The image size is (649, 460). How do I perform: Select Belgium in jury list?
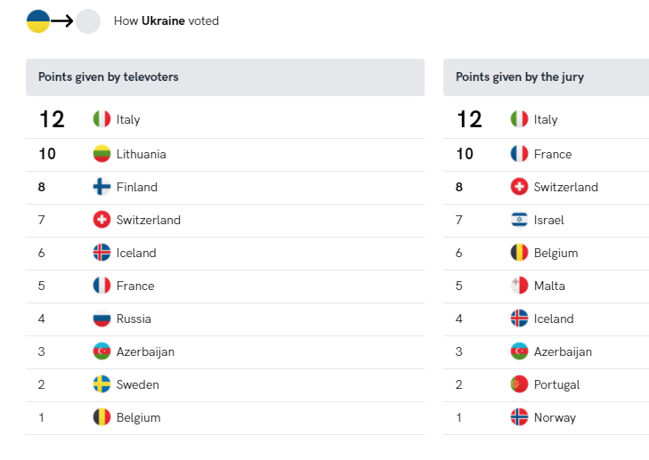(x=556, y=254)
